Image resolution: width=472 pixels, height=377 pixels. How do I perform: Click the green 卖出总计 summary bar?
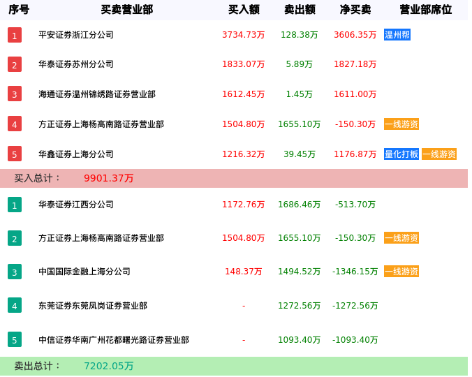click(234, 366)
